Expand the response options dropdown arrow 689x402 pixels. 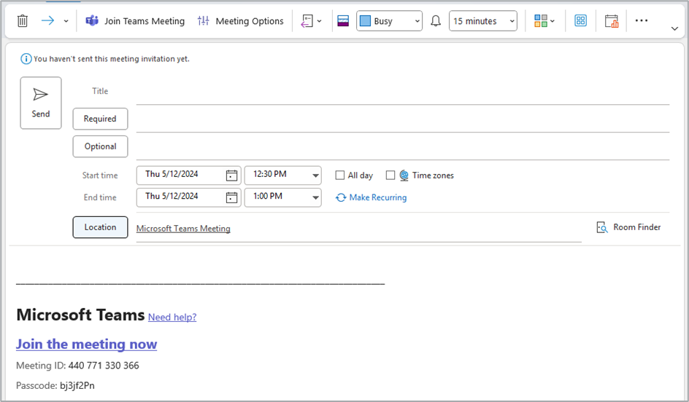coord(320,21)
